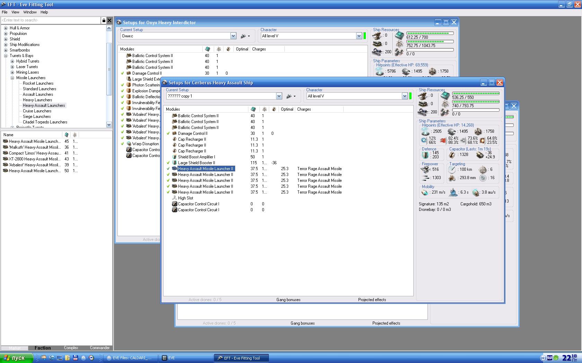Screen dimensions: 582x363
Task: Click the green skill indicator beside Cerberus Character dropdown
Action: click(410, 96)
